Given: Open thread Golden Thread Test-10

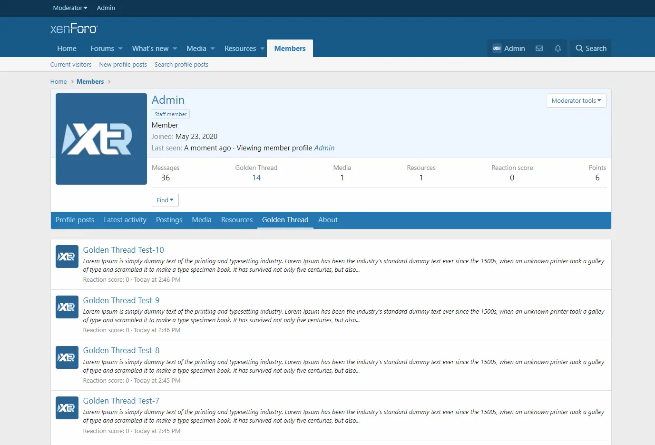Looking at the screenshot, I should tap(123, 250).
